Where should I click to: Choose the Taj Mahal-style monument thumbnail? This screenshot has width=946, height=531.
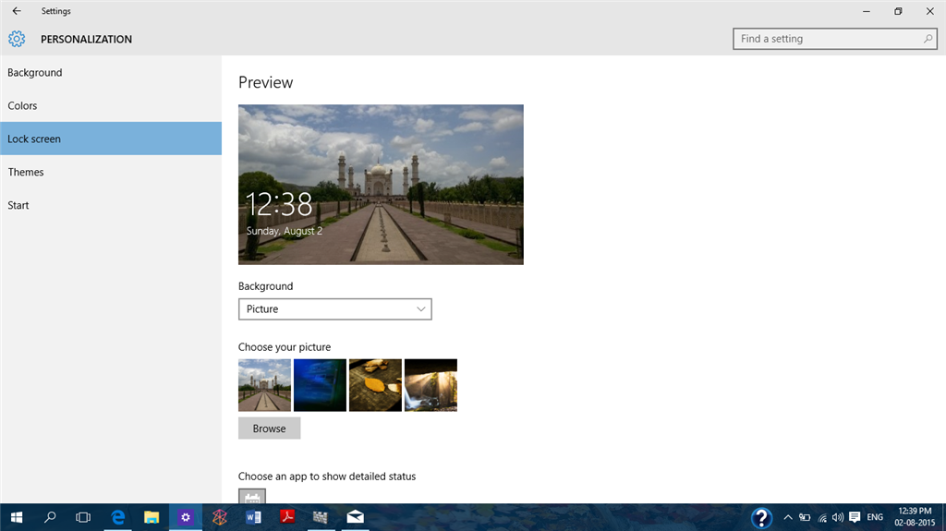[264, 385]
